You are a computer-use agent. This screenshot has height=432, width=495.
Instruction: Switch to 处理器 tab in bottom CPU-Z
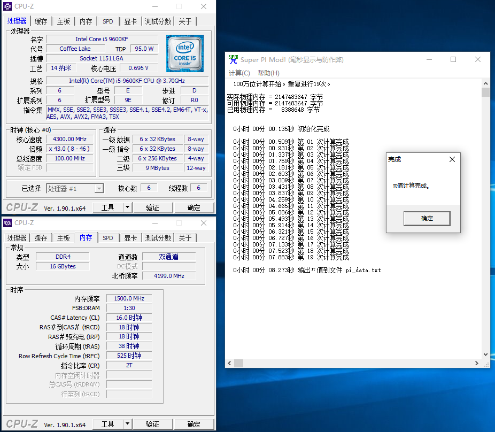pyautogui.click(x=17, y=238)
